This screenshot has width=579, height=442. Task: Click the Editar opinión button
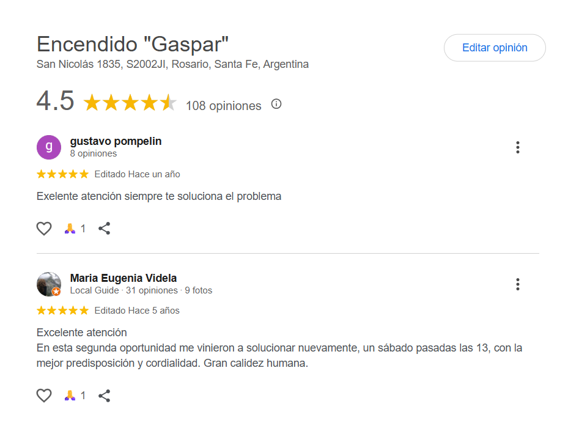[x=494, y=48]
